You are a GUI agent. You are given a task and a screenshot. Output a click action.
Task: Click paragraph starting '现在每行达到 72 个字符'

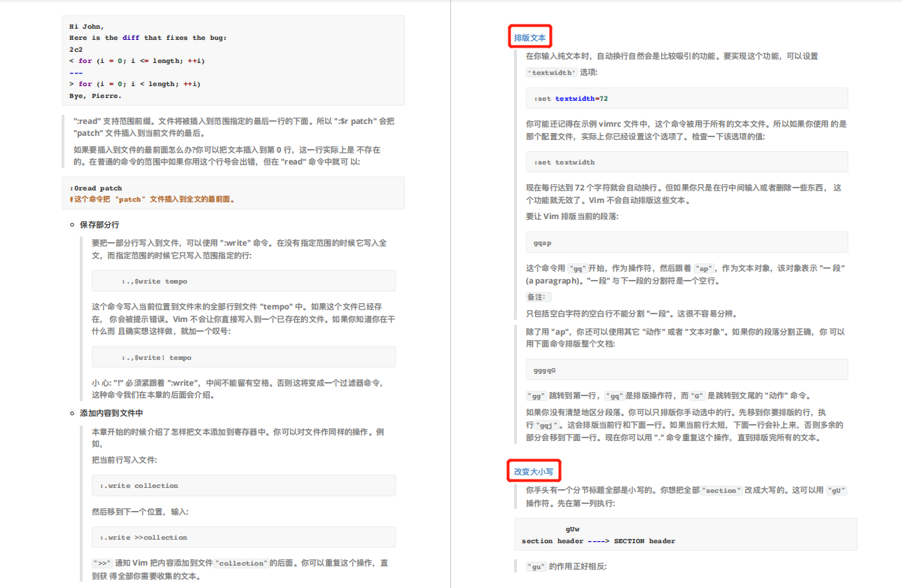(684, 194)
